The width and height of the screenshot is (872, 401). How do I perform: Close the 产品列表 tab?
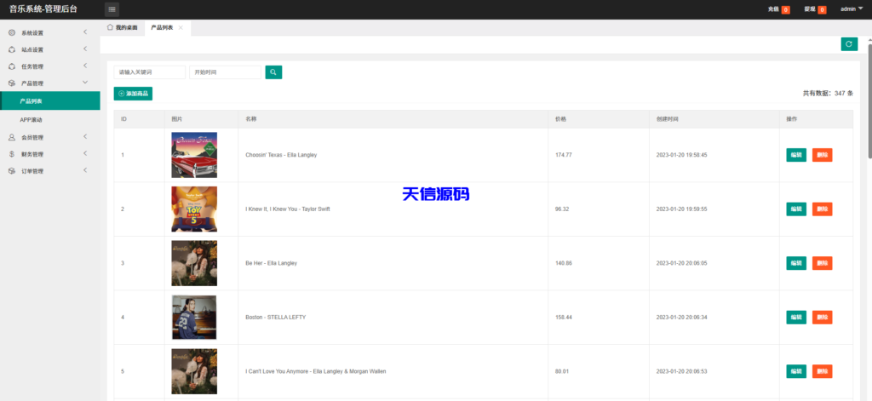(181, 28)
